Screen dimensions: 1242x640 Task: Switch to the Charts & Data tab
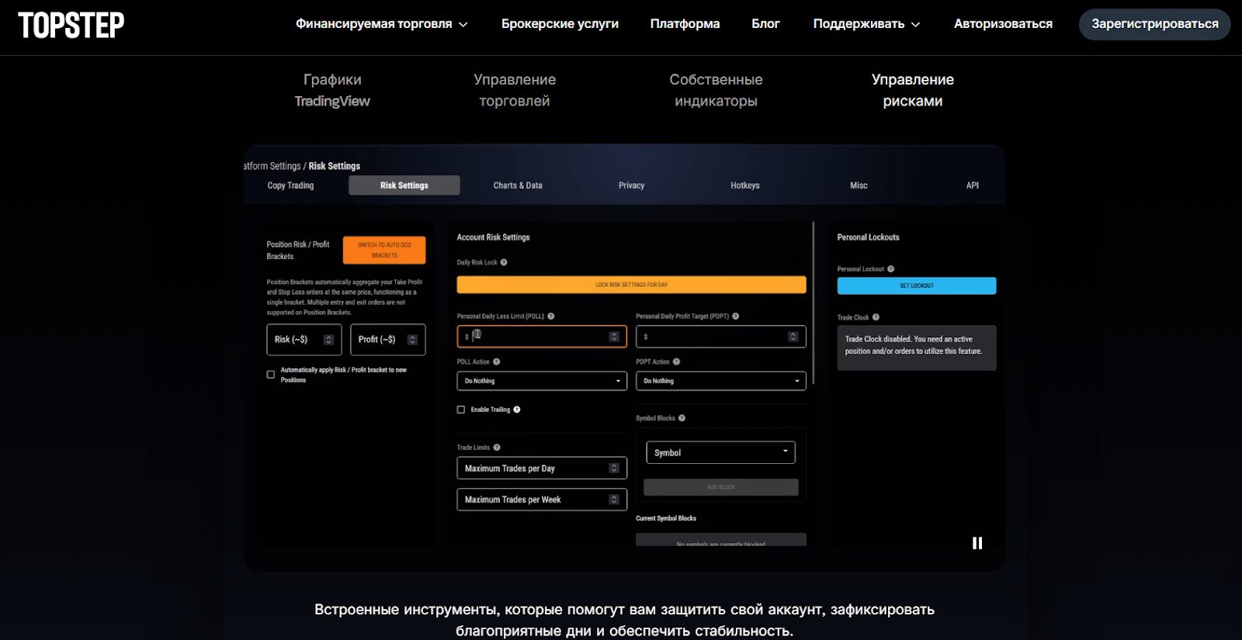(x=518, y=185)
